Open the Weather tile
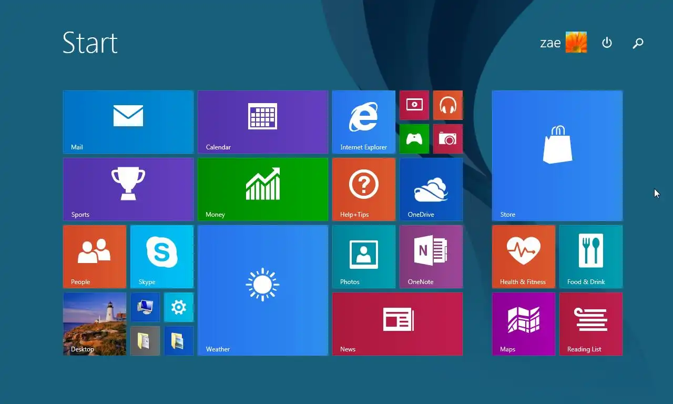 (263, 290)
